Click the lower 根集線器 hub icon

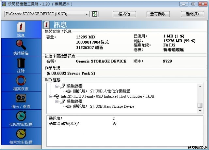63,102
